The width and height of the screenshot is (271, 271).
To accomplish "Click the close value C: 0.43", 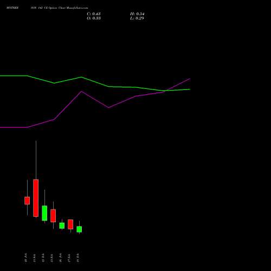I will coord(94,14).
